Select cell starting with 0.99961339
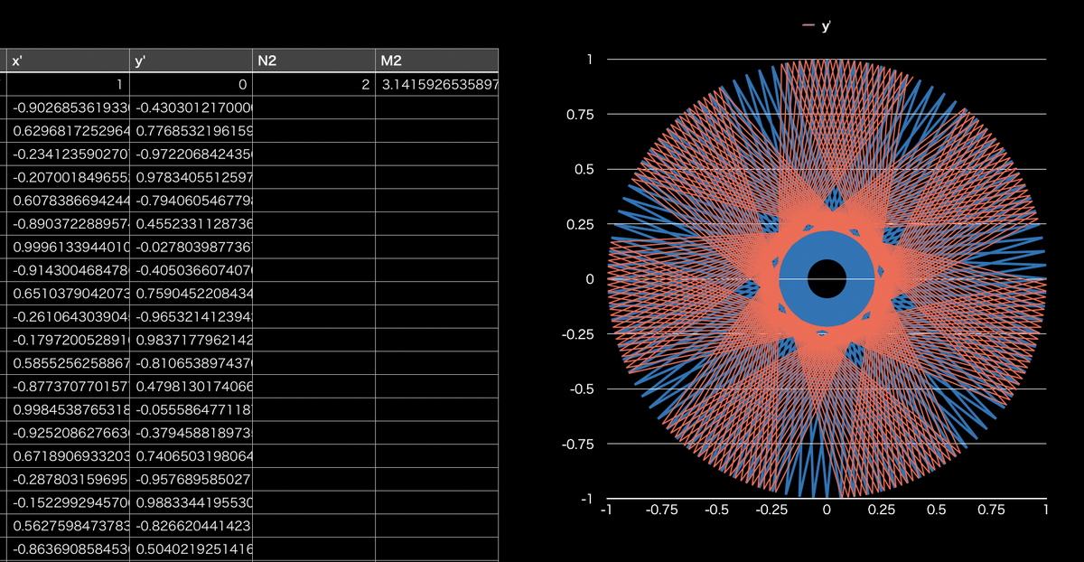The height and width of the screenshot is (562, 1084). (x=69, y=246)
